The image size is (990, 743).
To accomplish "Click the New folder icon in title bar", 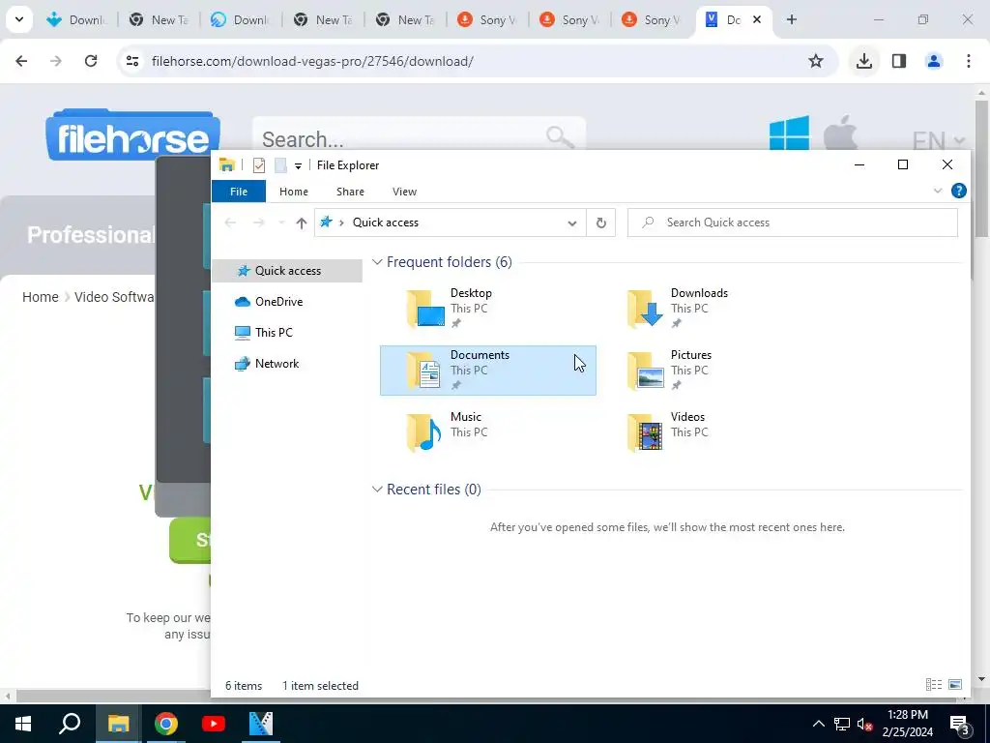I will pyautogui.click(x=280, y=165).
